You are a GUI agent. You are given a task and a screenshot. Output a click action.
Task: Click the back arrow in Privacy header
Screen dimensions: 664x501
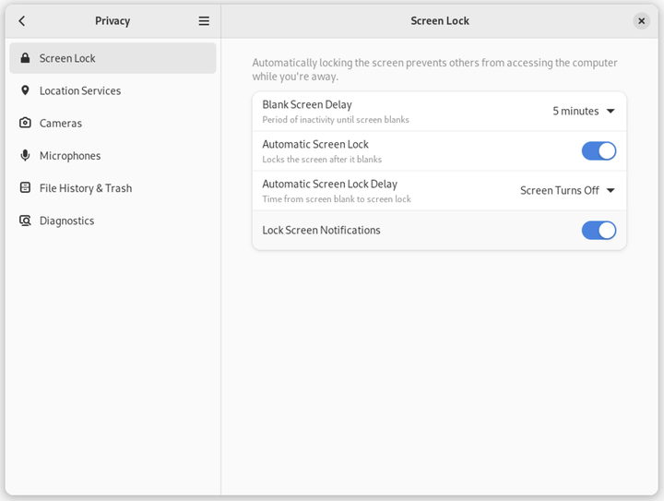point(22,20)
